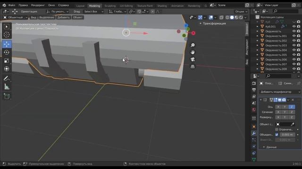Activate the Move tool in the toolbar
Image resolution: width=302 pixels, height=169 pixels.
click(x=7, y=44)
